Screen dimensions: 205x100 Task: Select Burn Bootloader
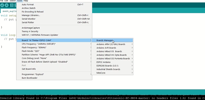coord(54,78)
